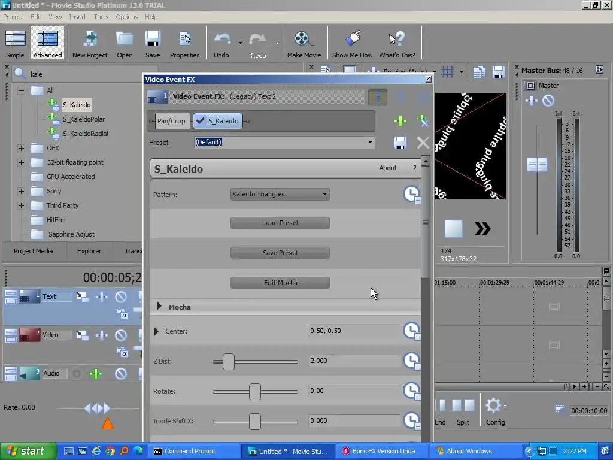This screenshot has height=460, width=613.
Task: Click the Split tool button
Action: click(x=463, y=411)
